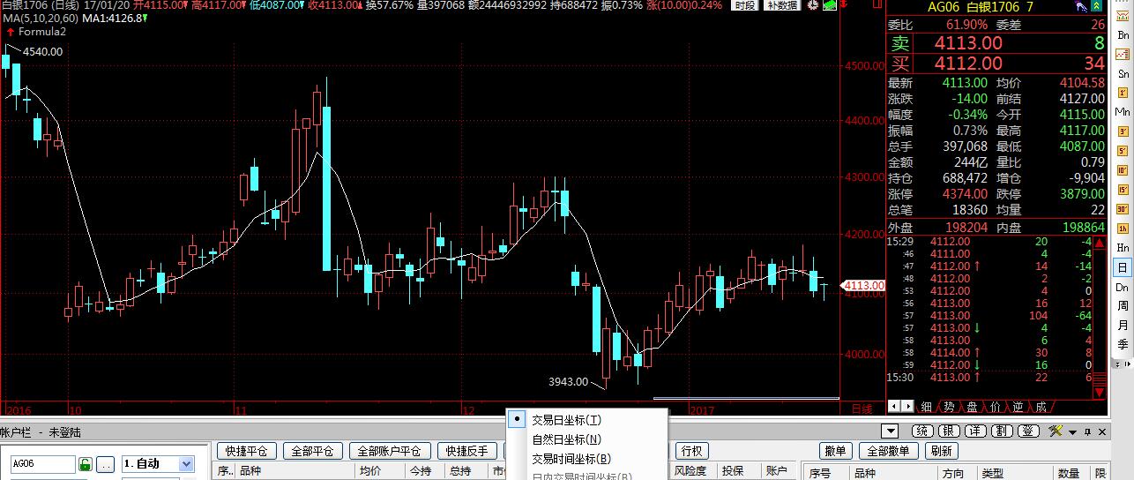Open the 势 tab under tick list
1134x480 pixels.
coord(949,407)
